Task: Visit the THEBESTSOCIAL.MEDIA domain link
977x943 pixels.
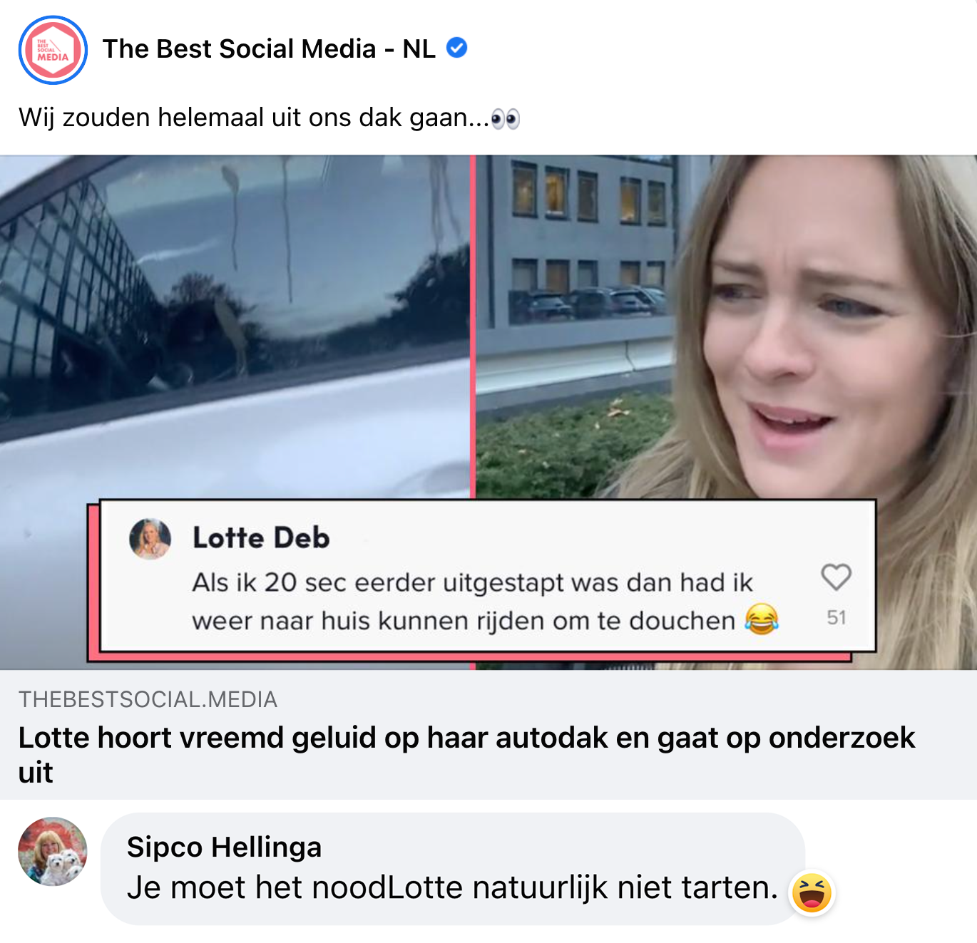Action: pyautogui.click(x=148, y=699)
